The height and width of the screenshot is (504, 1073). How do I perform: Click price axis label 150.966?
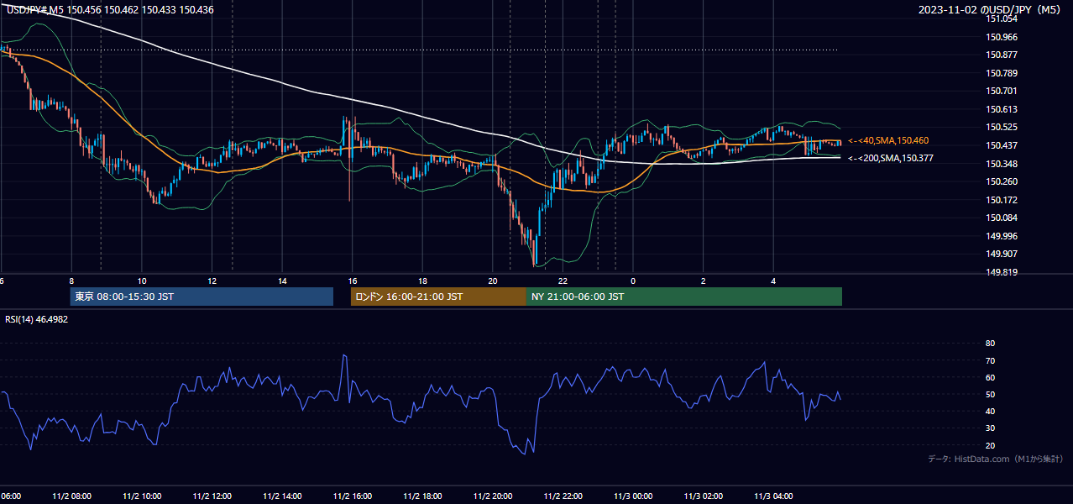[1002, 37]
